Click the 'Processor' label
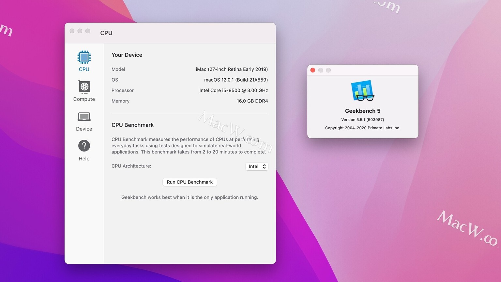The width and height of the screenshot is (501, 282). (x=123, y=90)
